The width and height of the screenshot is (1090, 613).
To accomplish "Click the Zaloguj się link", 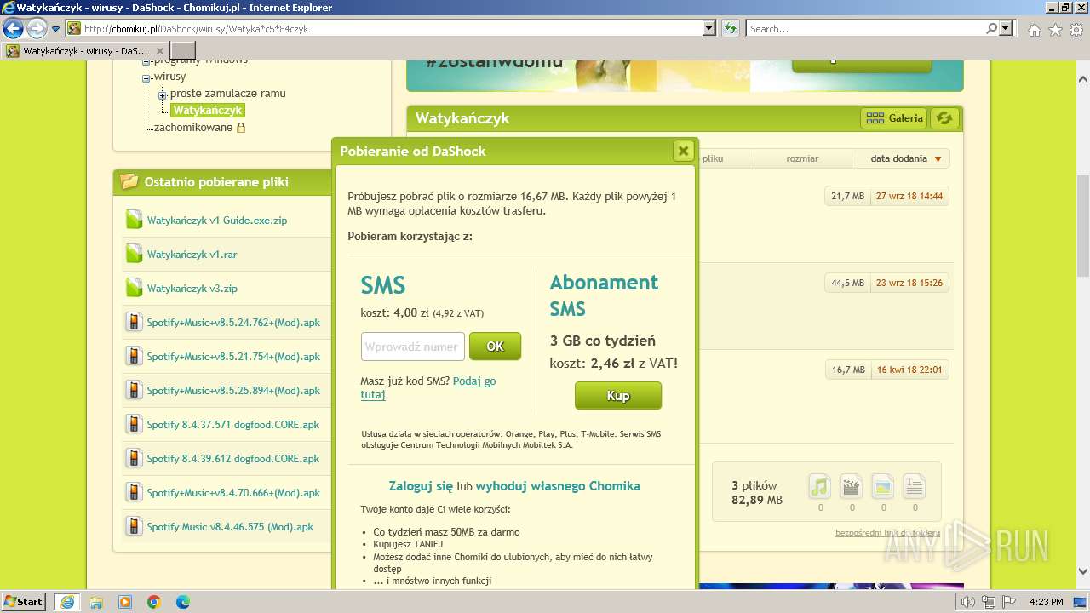I will click(421, 486).
